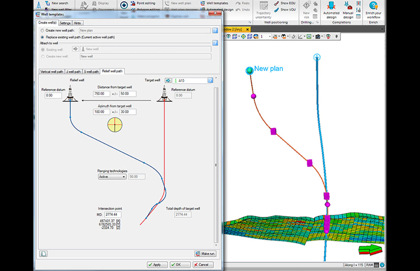Screen dimensions: 420x271
Task: Click the eye icon at the start of 3D window toolbar
Action: click(x=229, y=36)
